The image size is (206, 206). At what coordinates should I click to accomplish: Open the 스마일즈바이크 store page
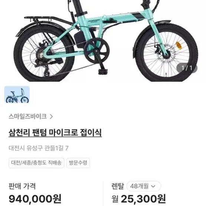pos(27,117)
